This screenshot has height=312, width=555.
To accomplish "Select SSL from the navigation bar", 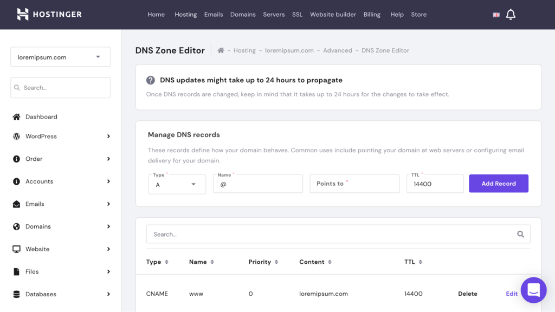I will [x=297, y=15].
